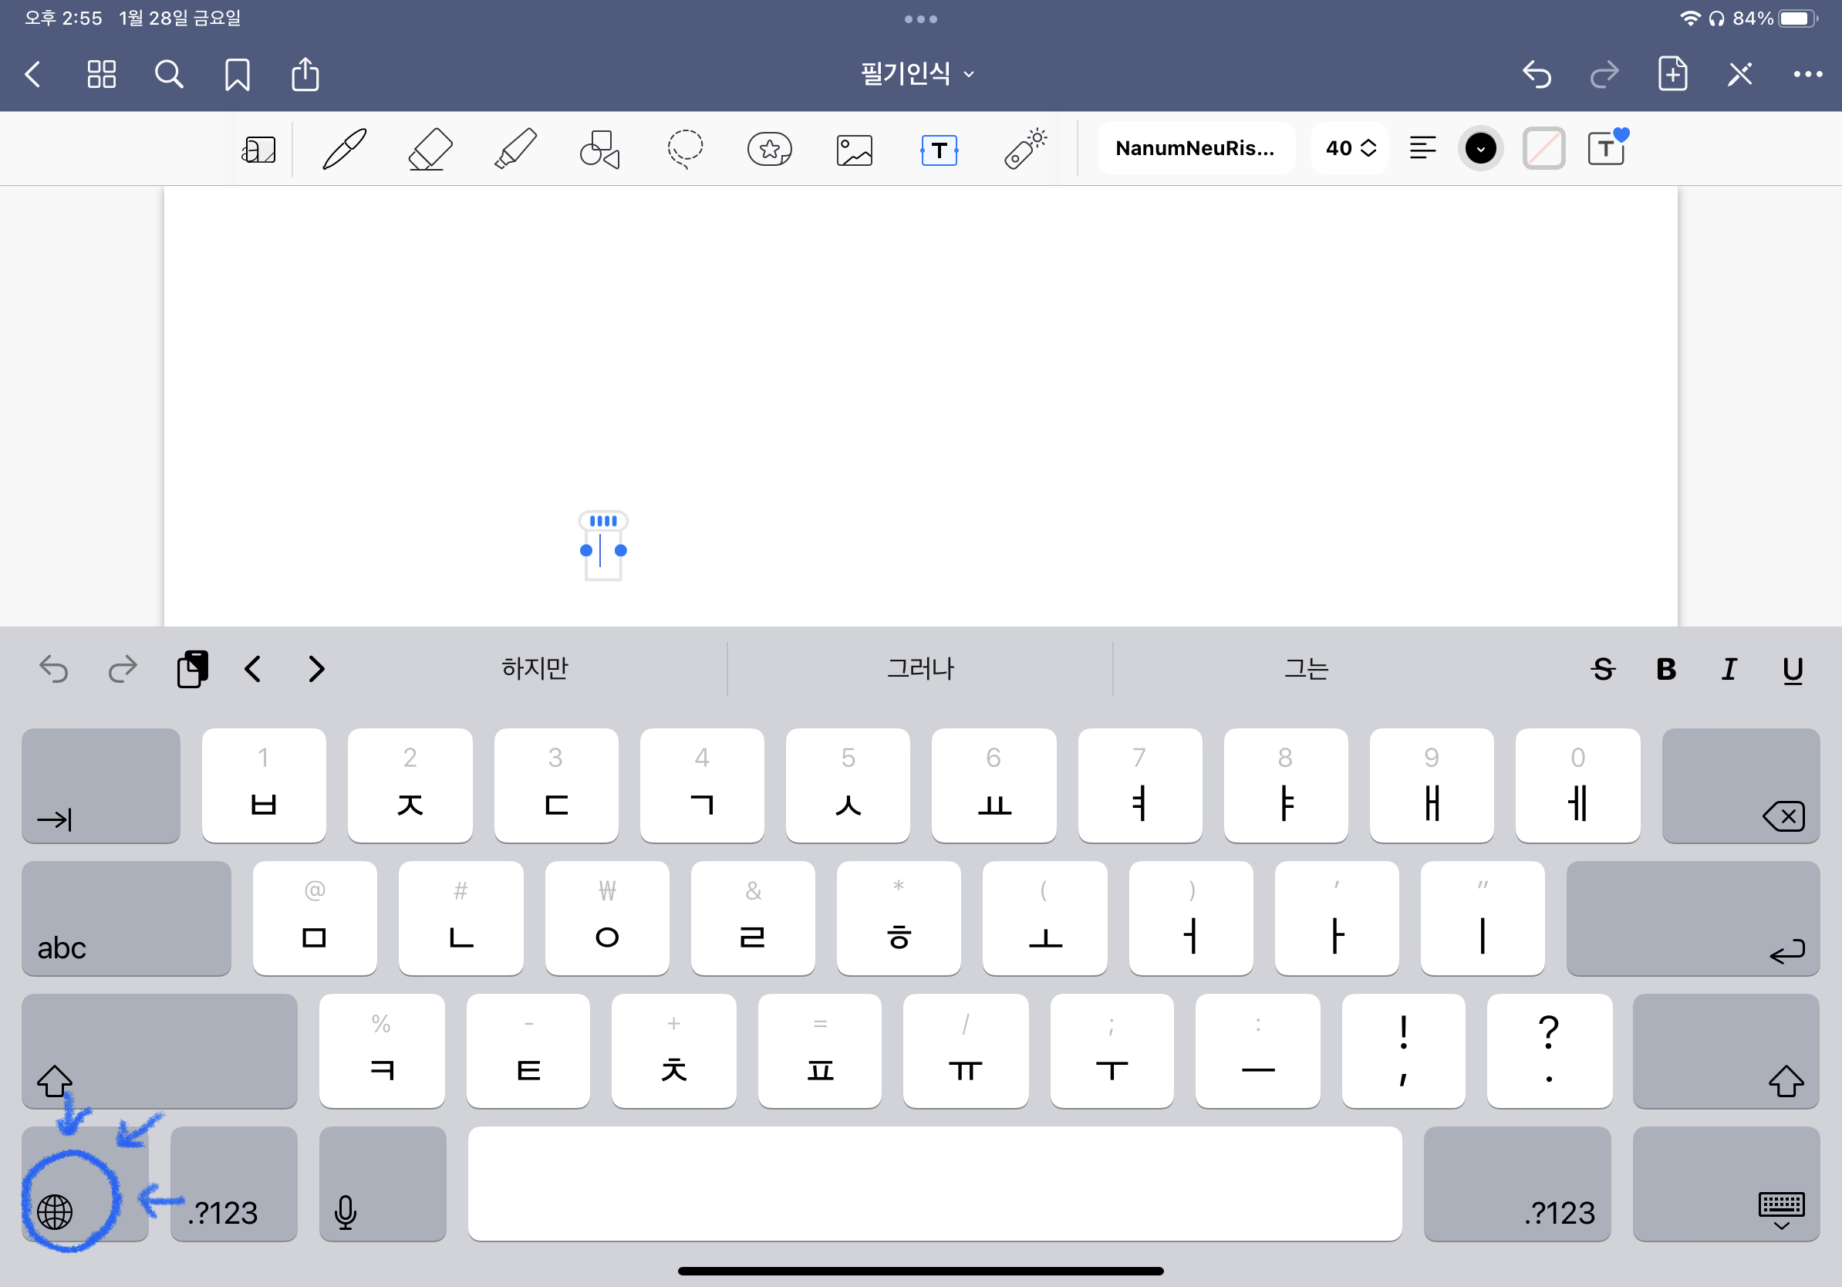Select the Highlighter tool
This screenshot has width=1842, height=1287.
(515, 149)
